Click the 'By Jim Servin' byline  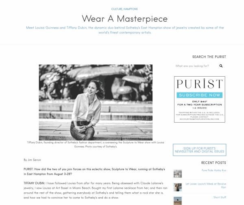(x=32, y=160)
